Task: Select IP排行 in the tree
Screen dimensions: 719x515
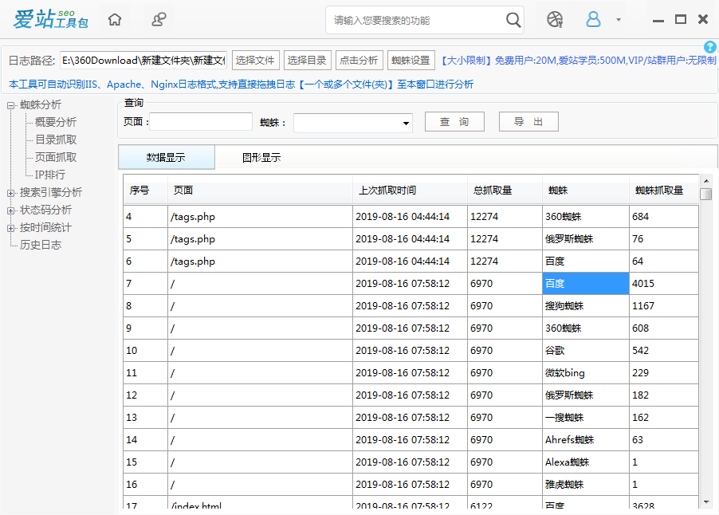Action: click(50, 175)
